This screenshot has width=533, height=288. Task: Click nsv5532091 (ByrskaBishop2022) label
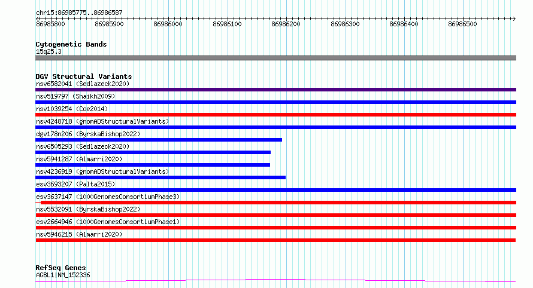[88, 209]
